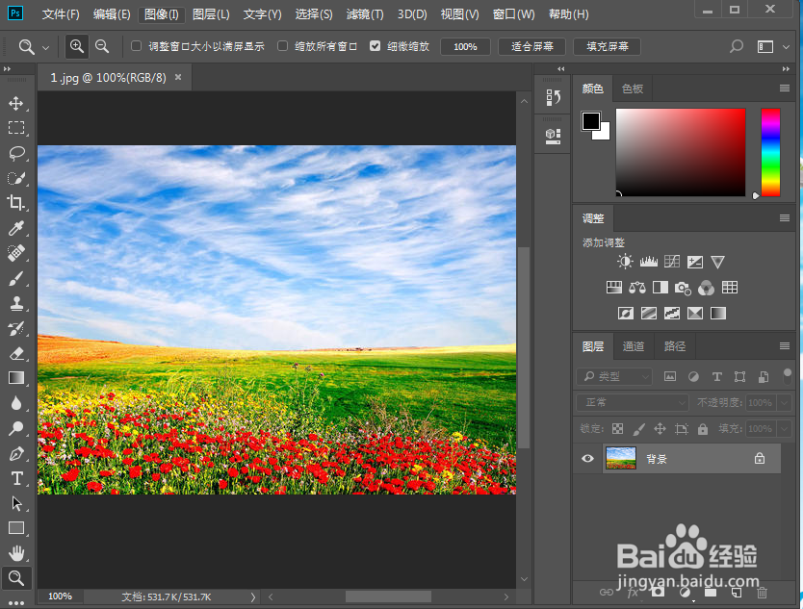The image size is (803, 609).
Task: Select the Pen tool
Action: pos(15,453)
